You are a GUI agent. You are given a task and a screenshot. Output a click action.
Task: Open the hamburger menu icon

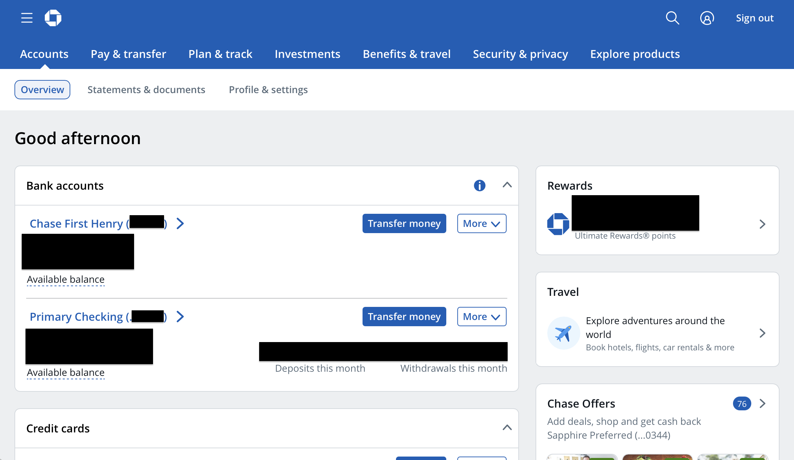(27, 18)
